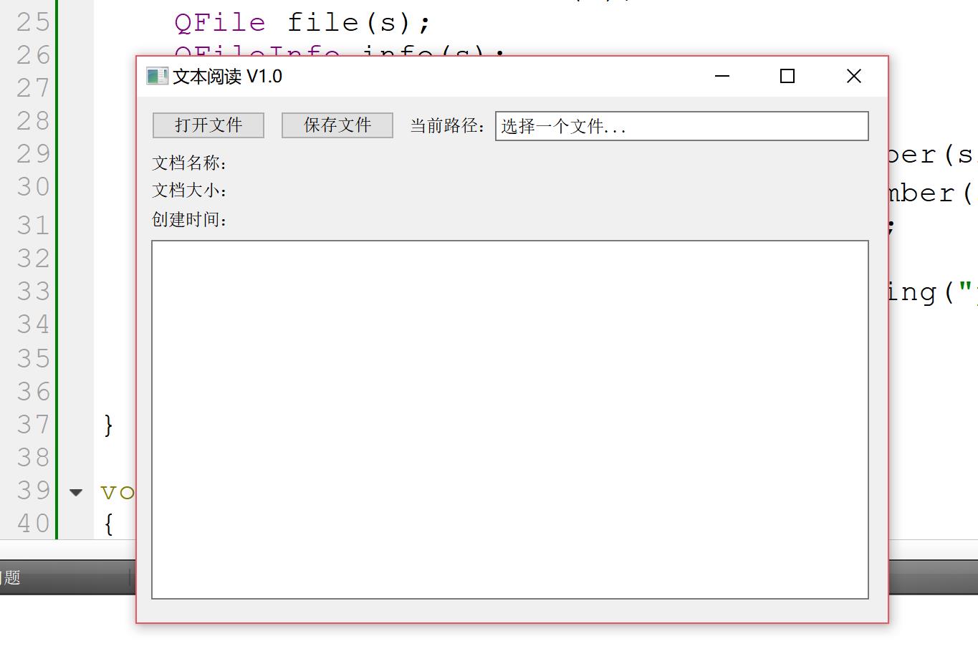
Task: Maximize the 文本阅读 V1.0 window
Action: 787,76
